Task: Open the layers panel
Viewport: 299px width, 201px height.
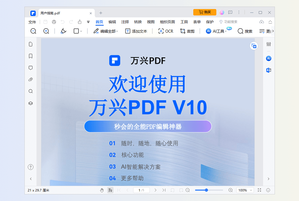Action: point(30,103)
